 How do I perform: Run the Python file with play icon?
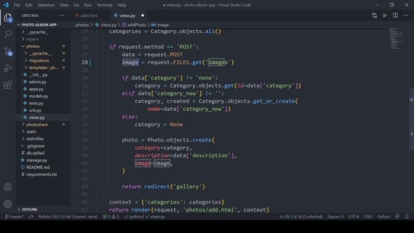(x=385, y=16)
